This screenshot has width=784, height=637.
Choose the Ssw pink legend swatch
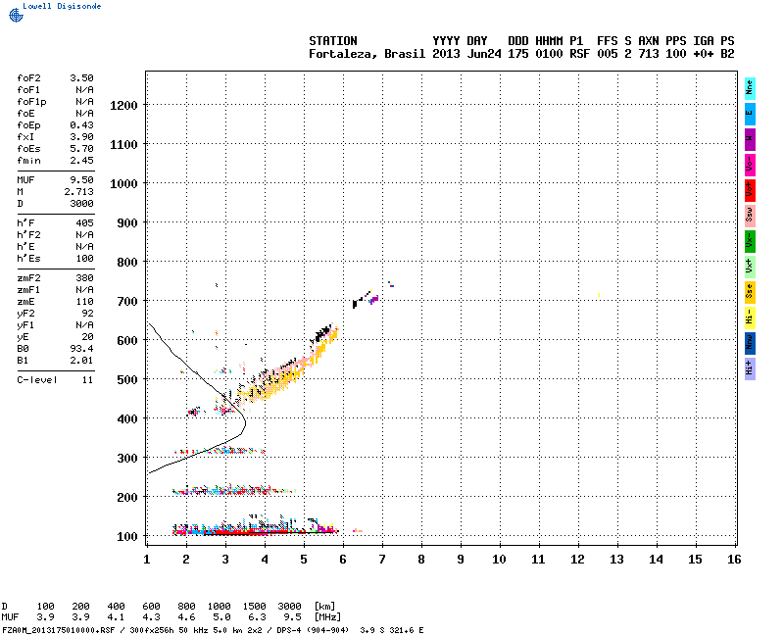pos(750,216)
